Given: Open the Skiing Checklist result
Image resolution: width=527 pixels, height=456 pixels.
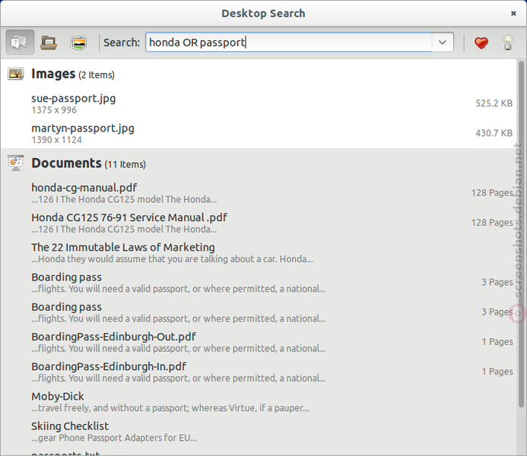Looking at the screenshot, I should [259, 432].
